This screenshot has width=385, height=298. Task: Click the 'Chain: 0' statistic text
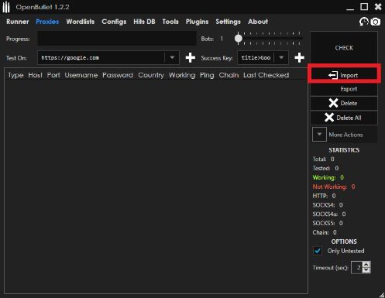tap(325, 232)
